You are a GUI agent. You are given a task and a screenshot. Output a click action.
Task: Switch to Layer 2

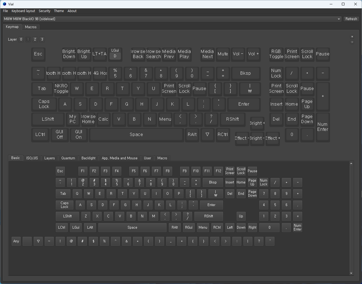tap(35, 39)
